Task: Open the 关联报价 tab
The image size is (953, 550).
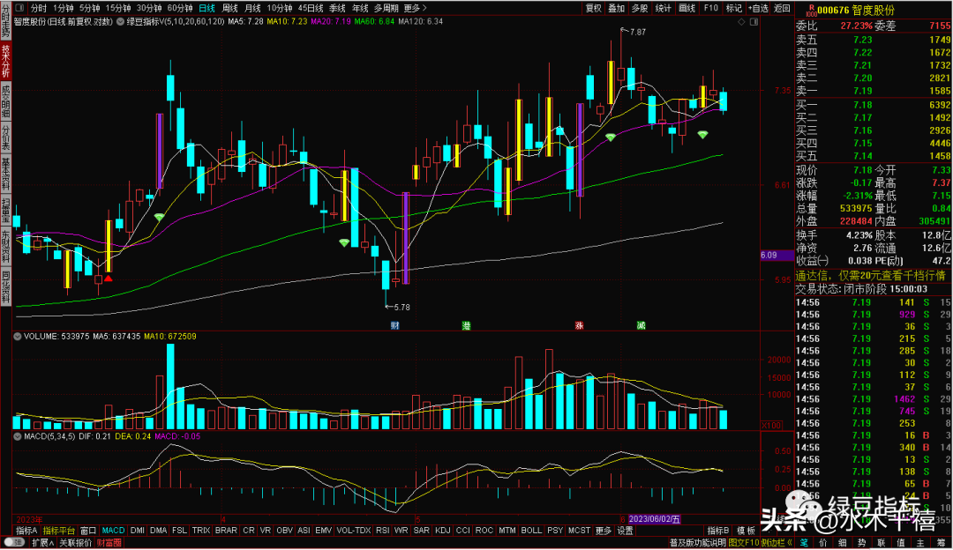Action: [x=75, y=543]
